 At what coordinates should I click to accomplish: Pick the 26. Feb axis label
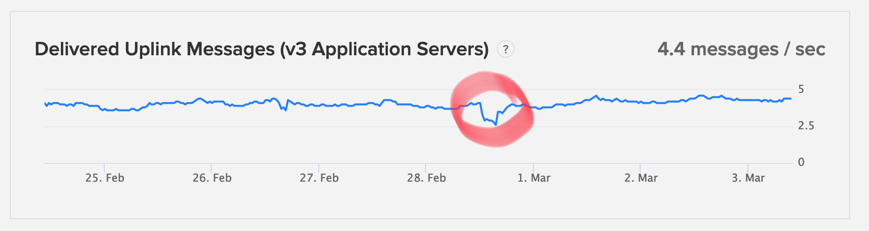click(212, 178)
